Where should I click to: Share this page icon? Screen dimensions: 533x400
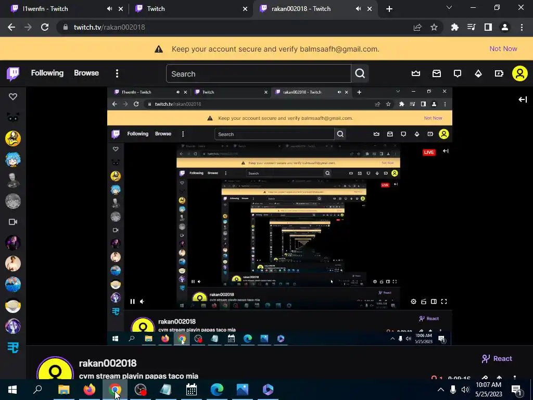[x=417, y=27]
